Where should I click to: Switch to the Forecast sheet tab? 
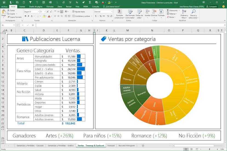pos(111,145)
